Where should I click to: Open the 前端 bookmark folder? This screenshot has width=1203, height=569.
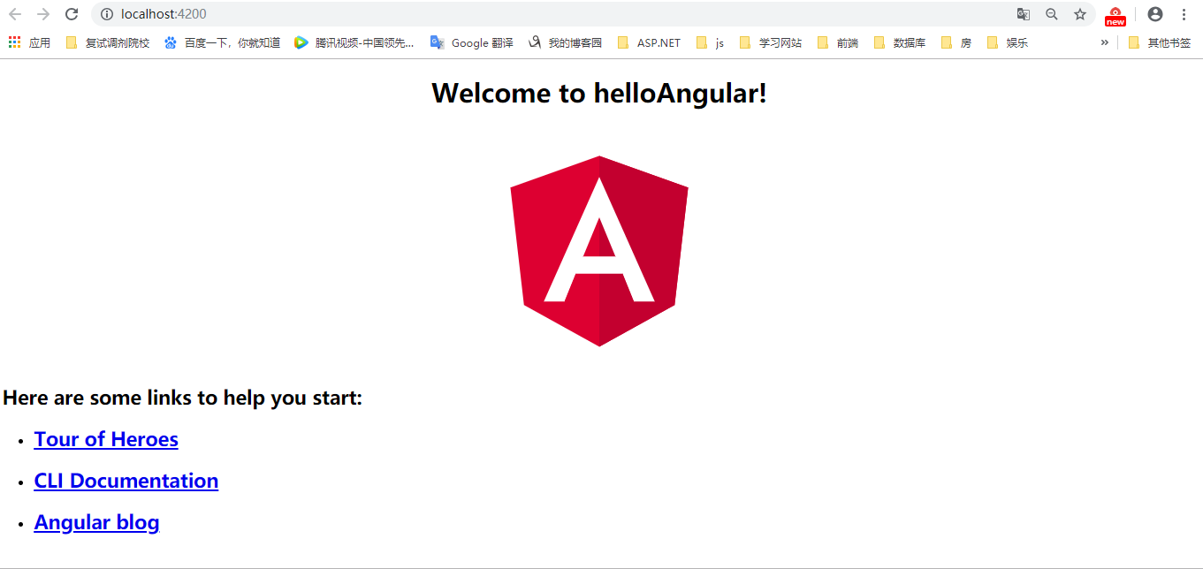tap(838, 42)
